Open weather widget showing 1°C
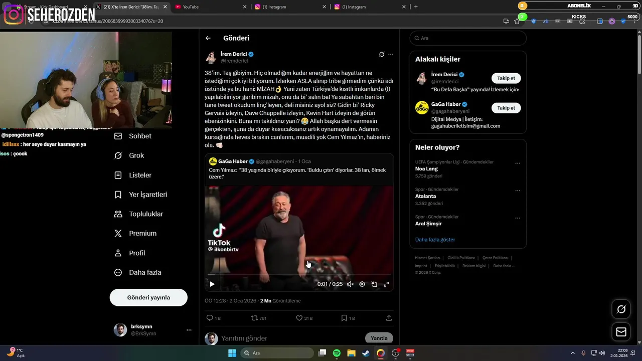The width and height of the screenshot is (642, 361). pos(16,353)
